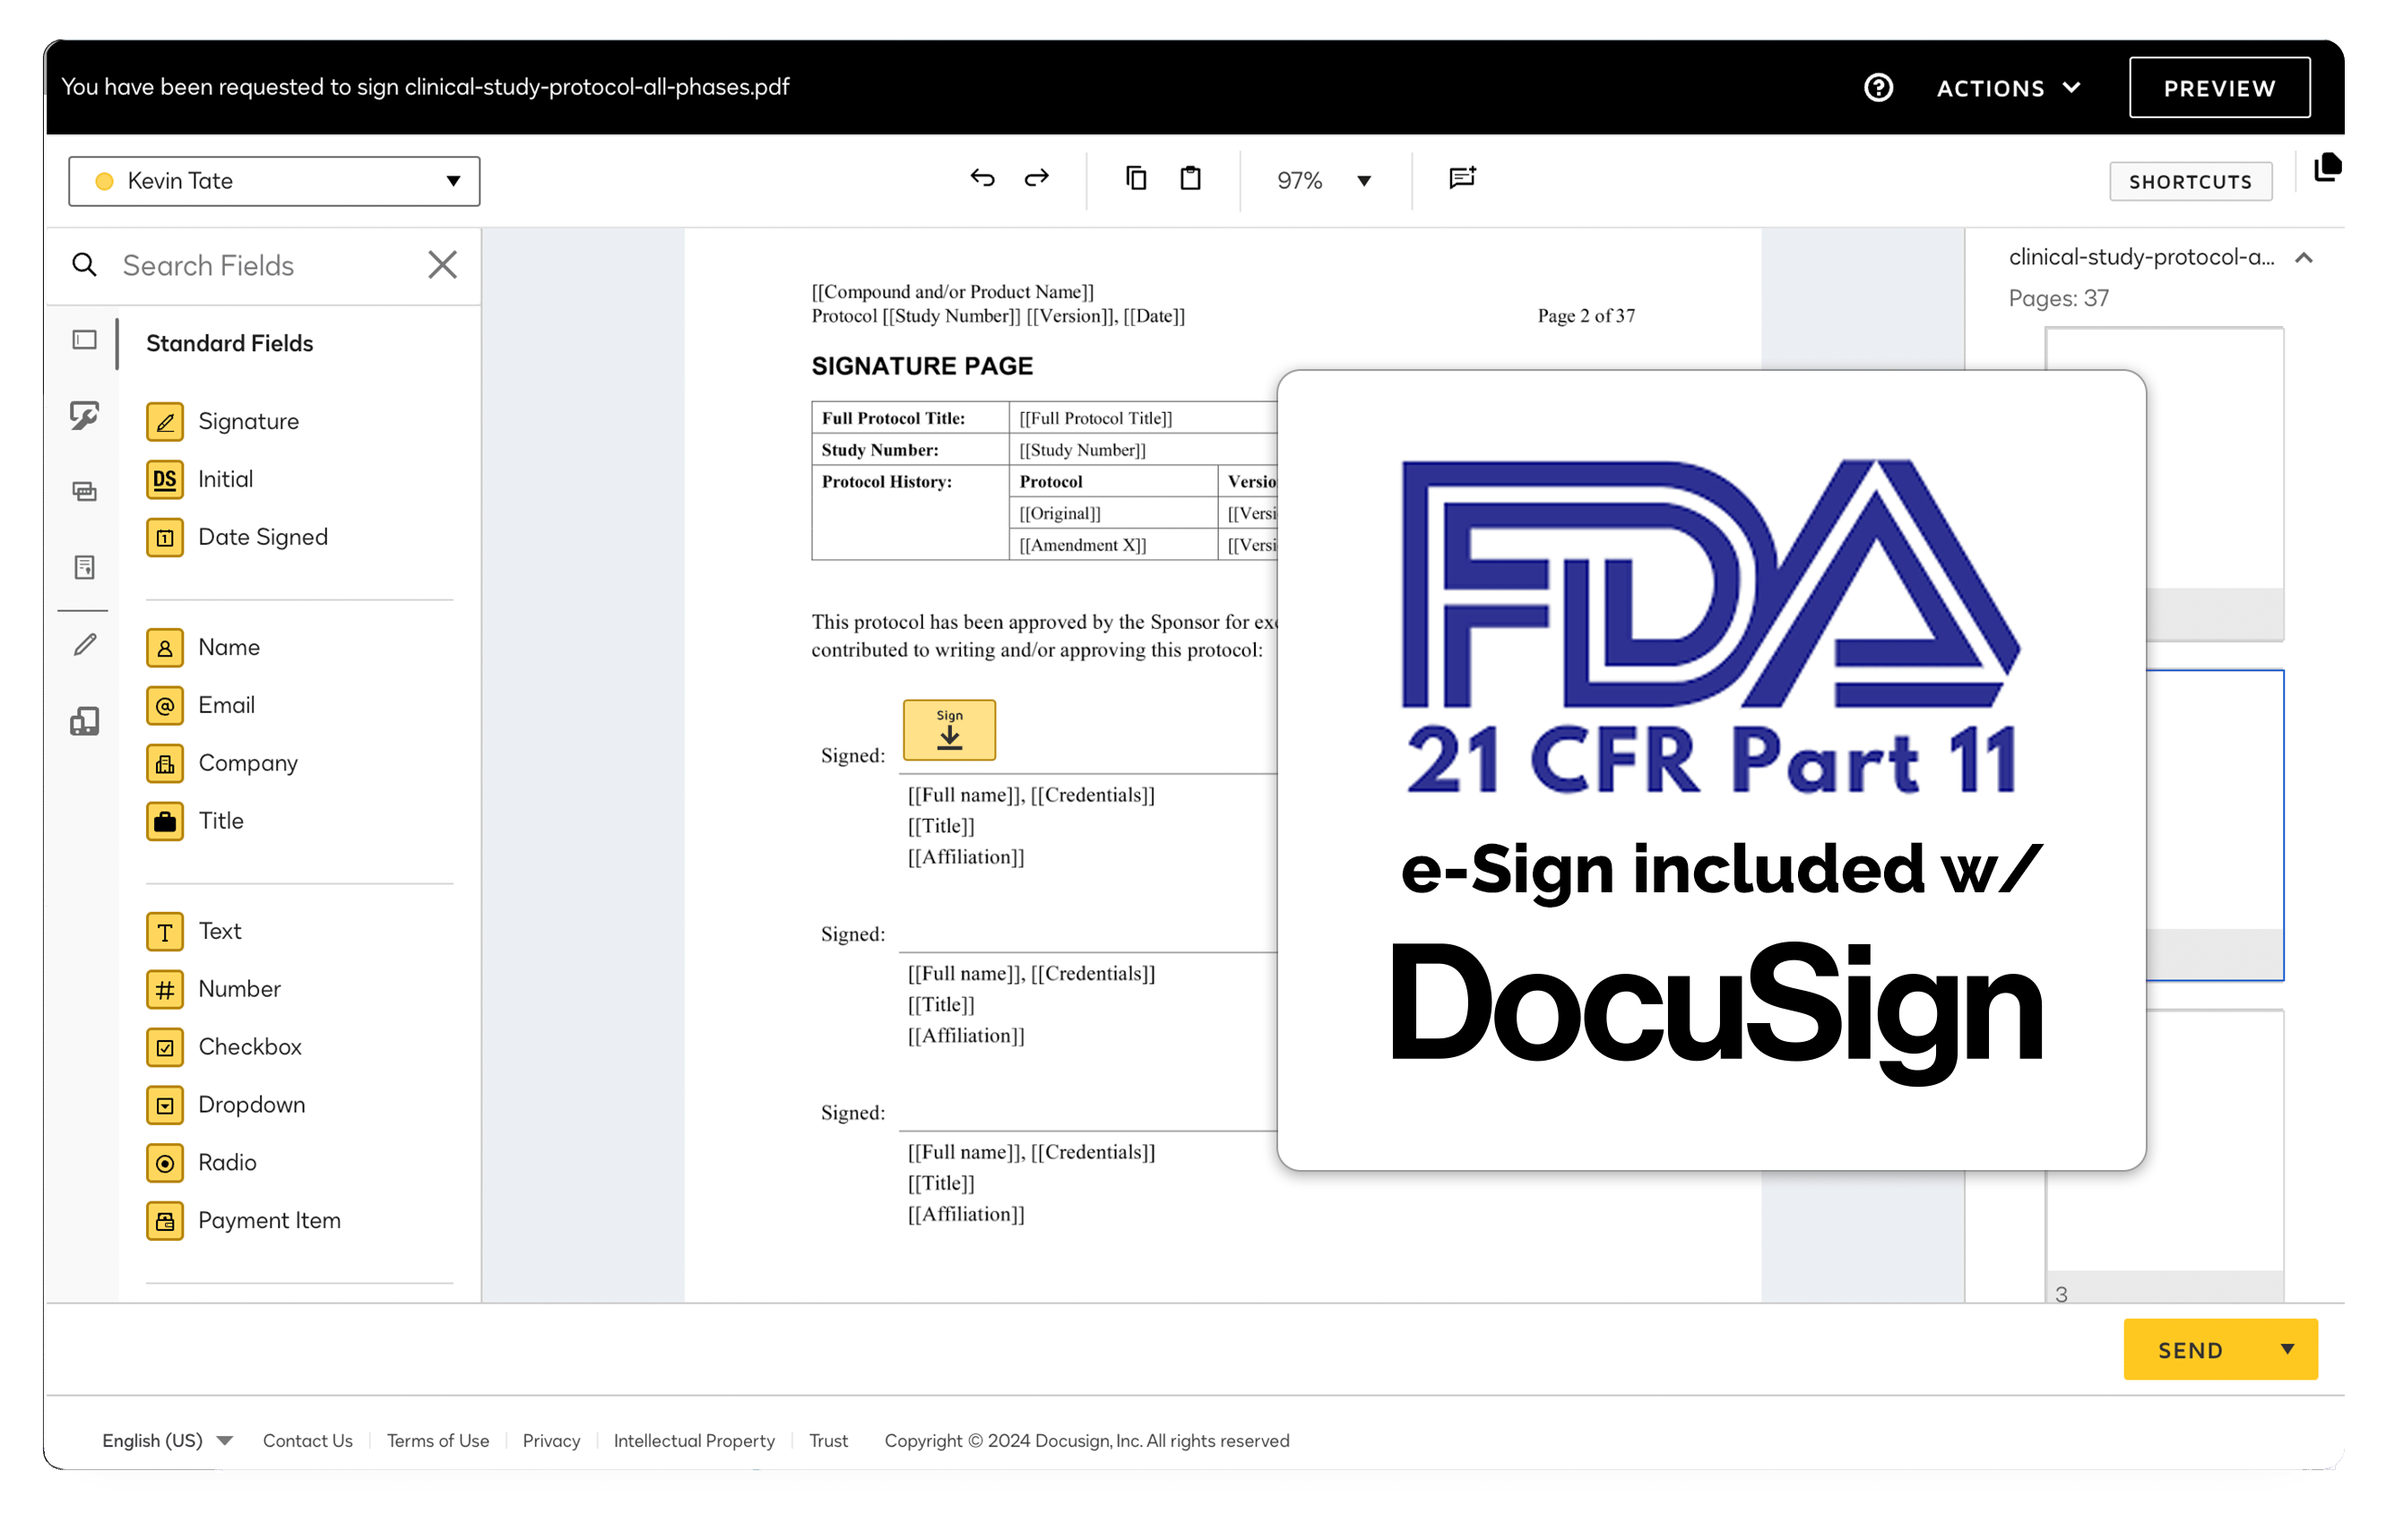Select the Draw tool in the sidebar
The height and width of the screenshot is (1540, 2386).
85,644
